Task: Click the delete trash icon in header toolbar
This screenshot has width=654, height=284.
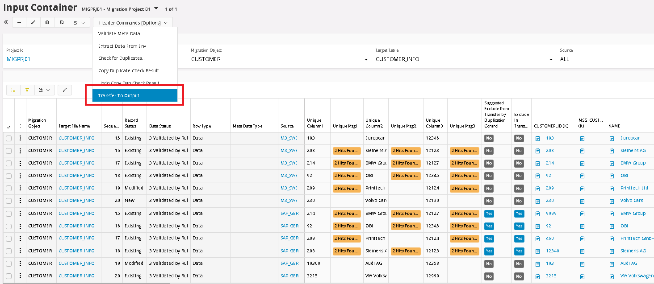Action: 47,22
